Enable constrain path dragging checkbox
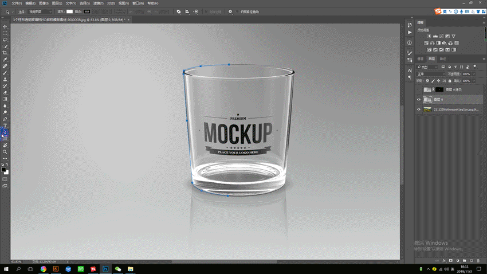Screen dimensions: 487x274 (x=237, y=12)
